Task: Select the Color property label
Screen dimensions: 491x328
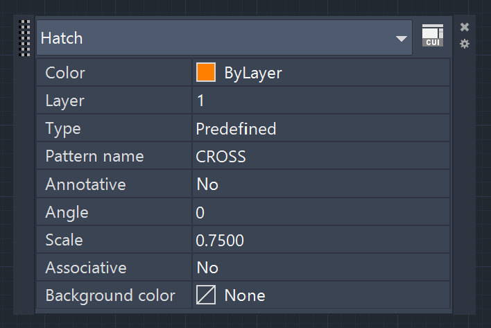Action: click(x=65, y=73)
